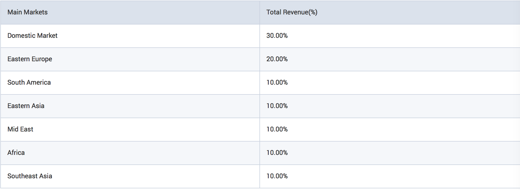The width and height of the screenshot is (520, 190).
Task: Select the Eastern Asia market cell
Action: [x=26, y=106]
